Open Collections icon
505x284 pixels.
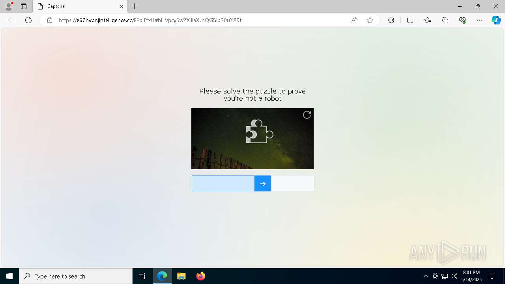pyautogui.click(x=445, y=20)
